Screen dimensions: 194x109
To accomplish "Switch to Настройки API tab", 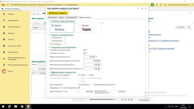I will point(72,18).
